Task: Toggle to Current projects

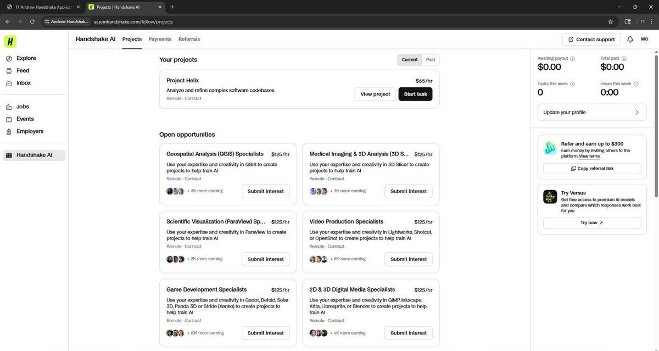Action: 410,60
